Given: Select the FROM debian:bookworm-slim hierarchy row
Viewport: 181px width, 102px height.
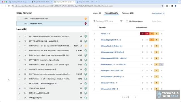Looking at the screenshot, I should (53, 19).
